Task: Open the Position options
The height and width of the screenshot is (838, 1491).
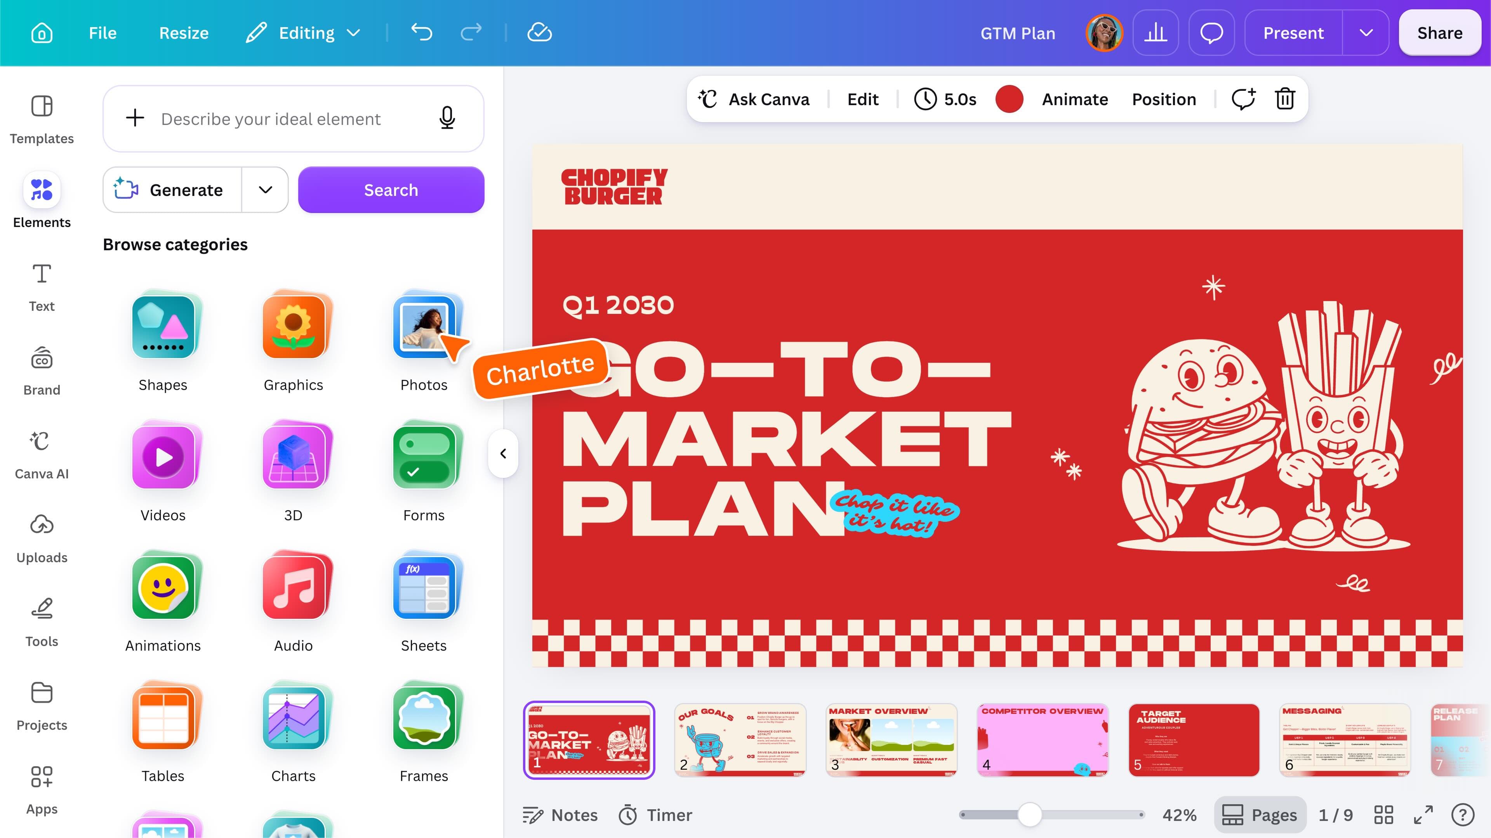Action: point(1164,99)
